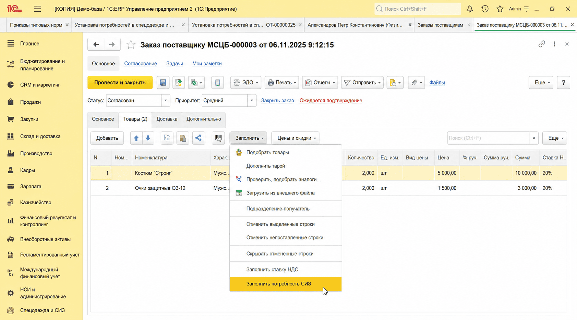Screen dimensions: 577x320
Task: Open the notifications bell
Action: pyautogui.click(x=470, y=9)
